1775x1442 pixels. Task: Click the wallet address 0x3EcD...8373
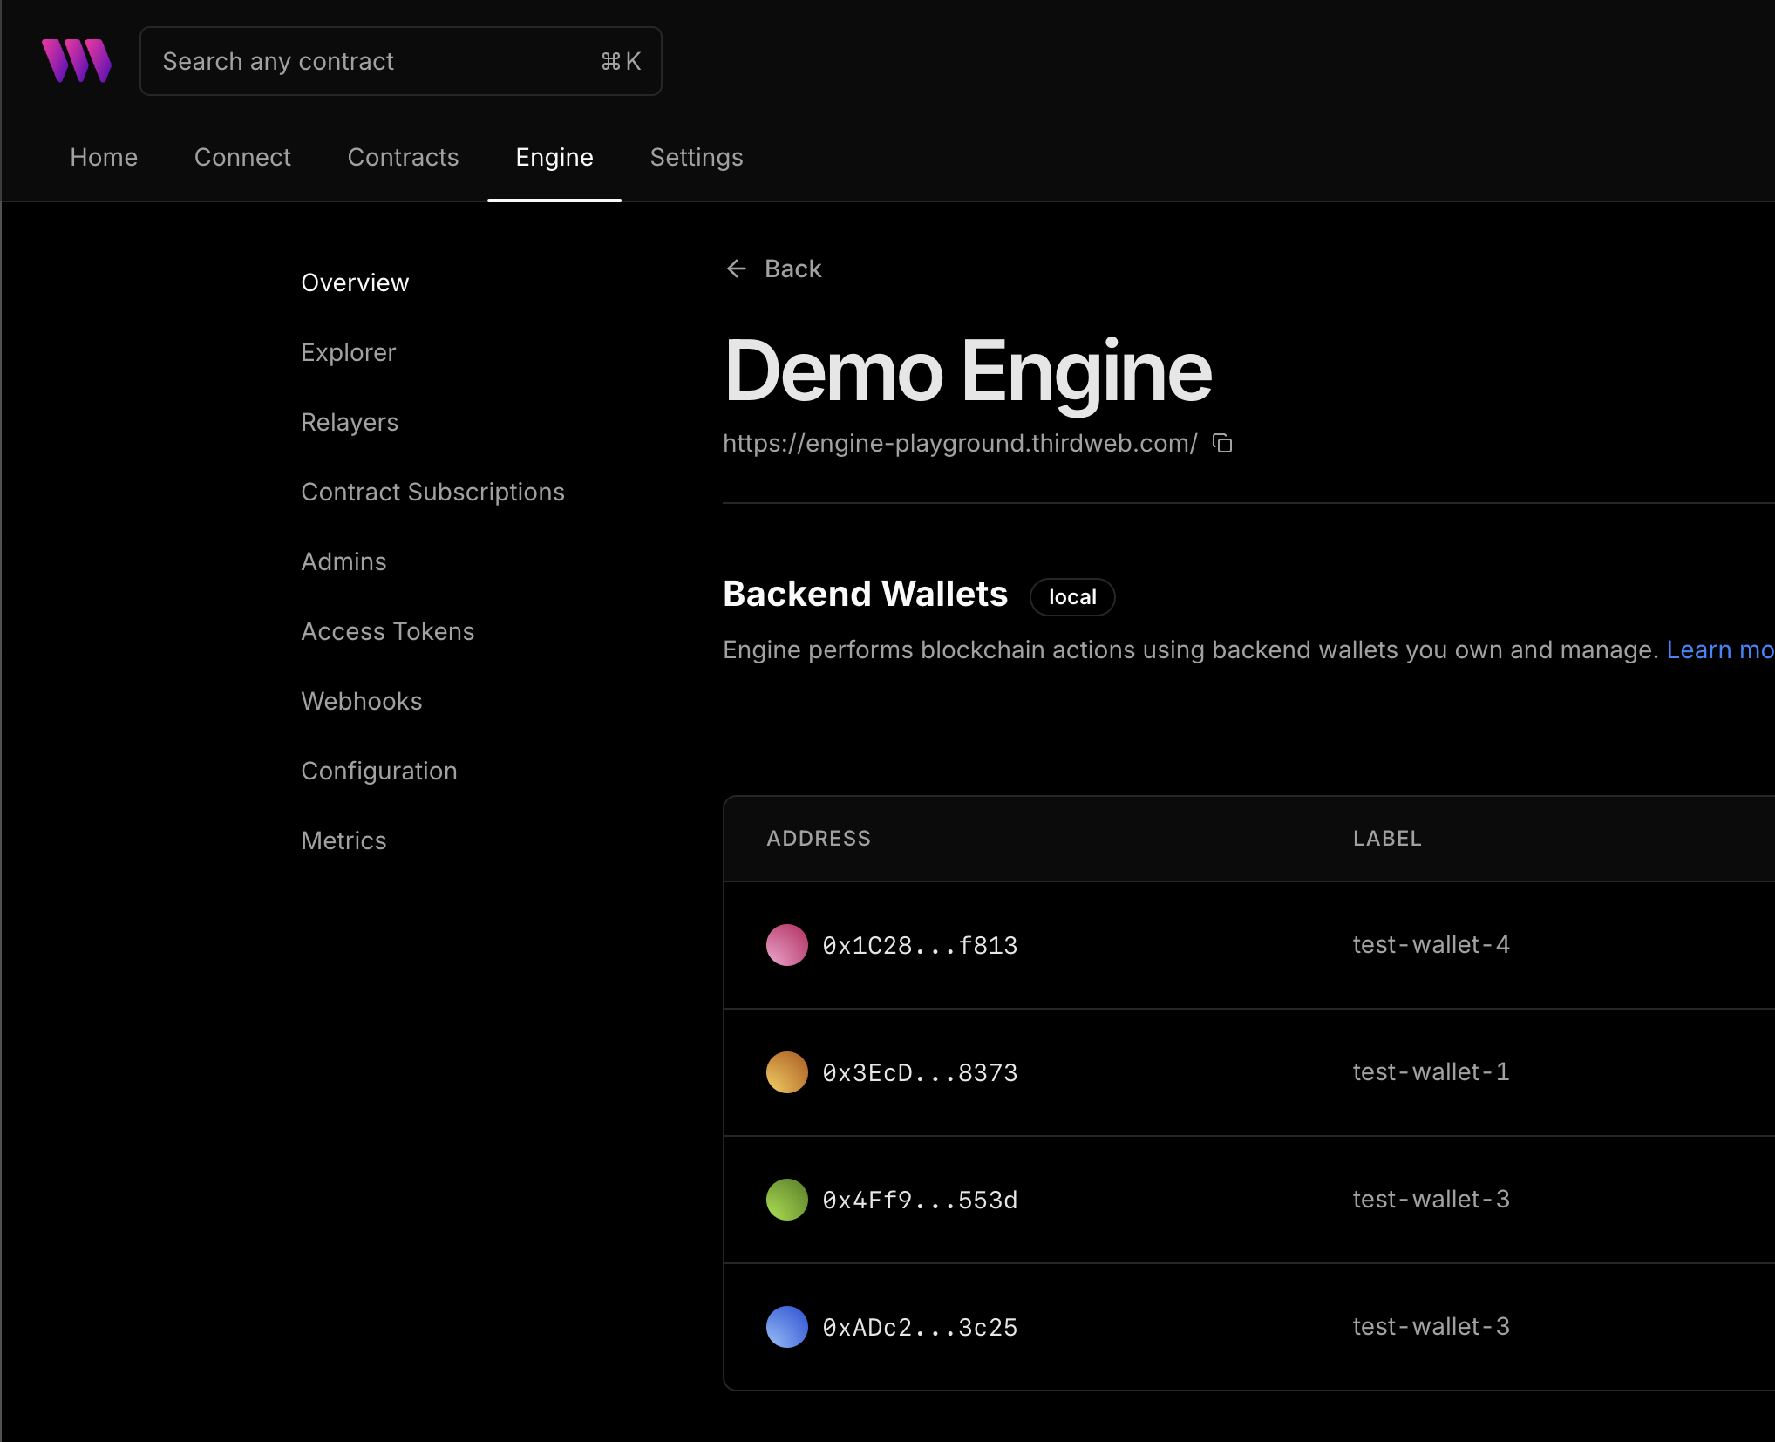(920, 1072)
